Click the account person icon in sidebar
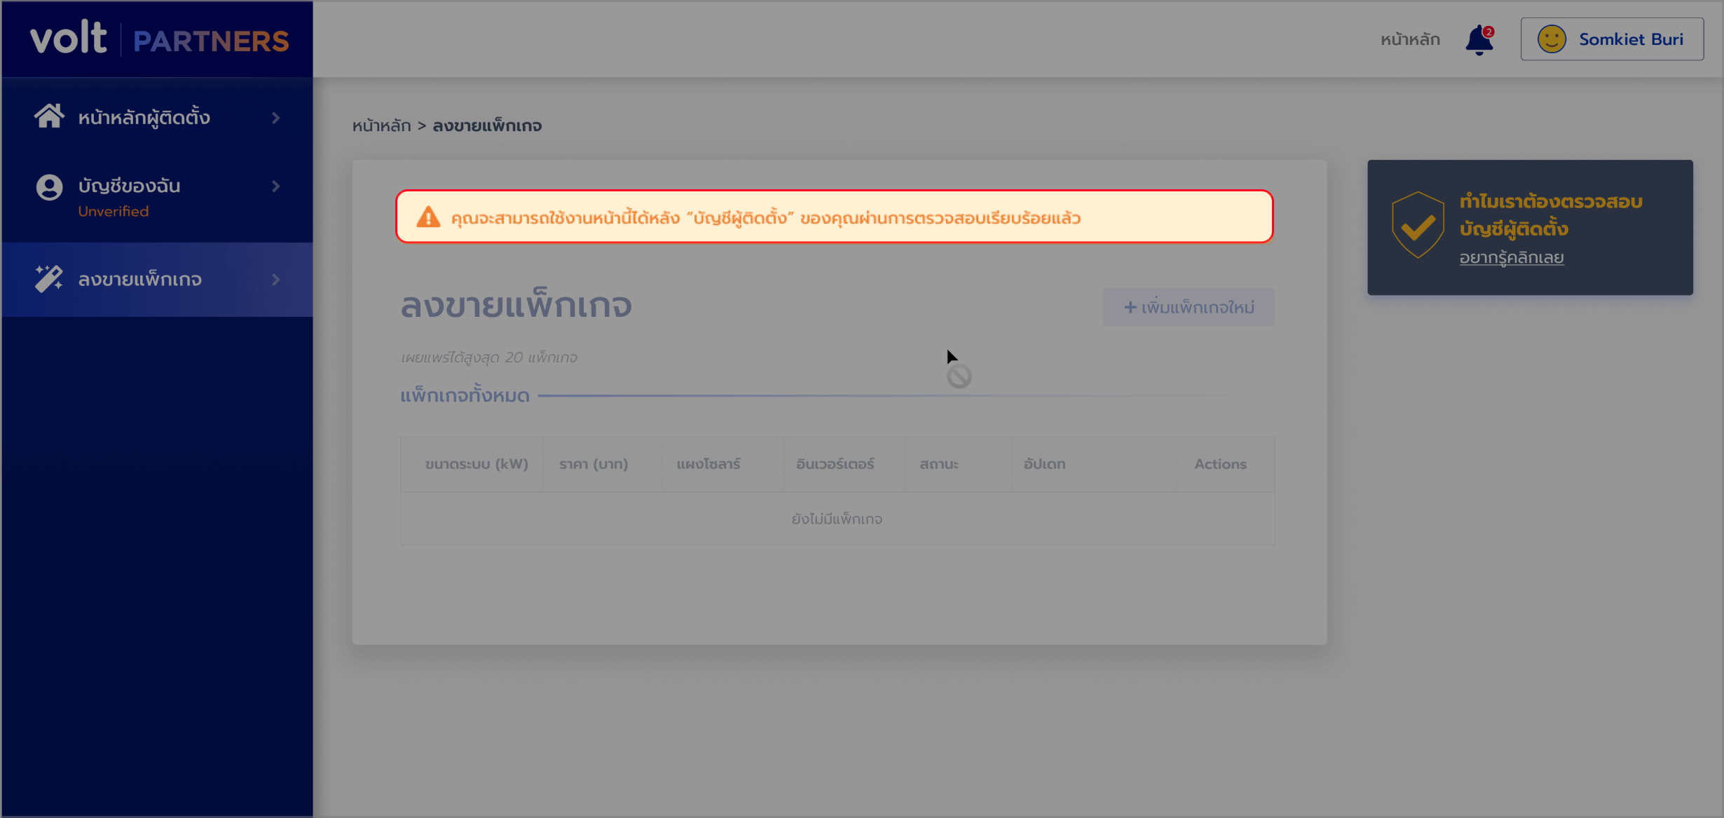The height and width of the screenshot is (818, 1724). pyautogui.click(x=49, y=187)
